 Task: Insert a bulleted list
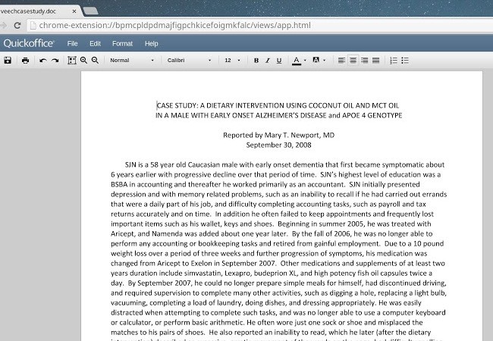(405, 61)
